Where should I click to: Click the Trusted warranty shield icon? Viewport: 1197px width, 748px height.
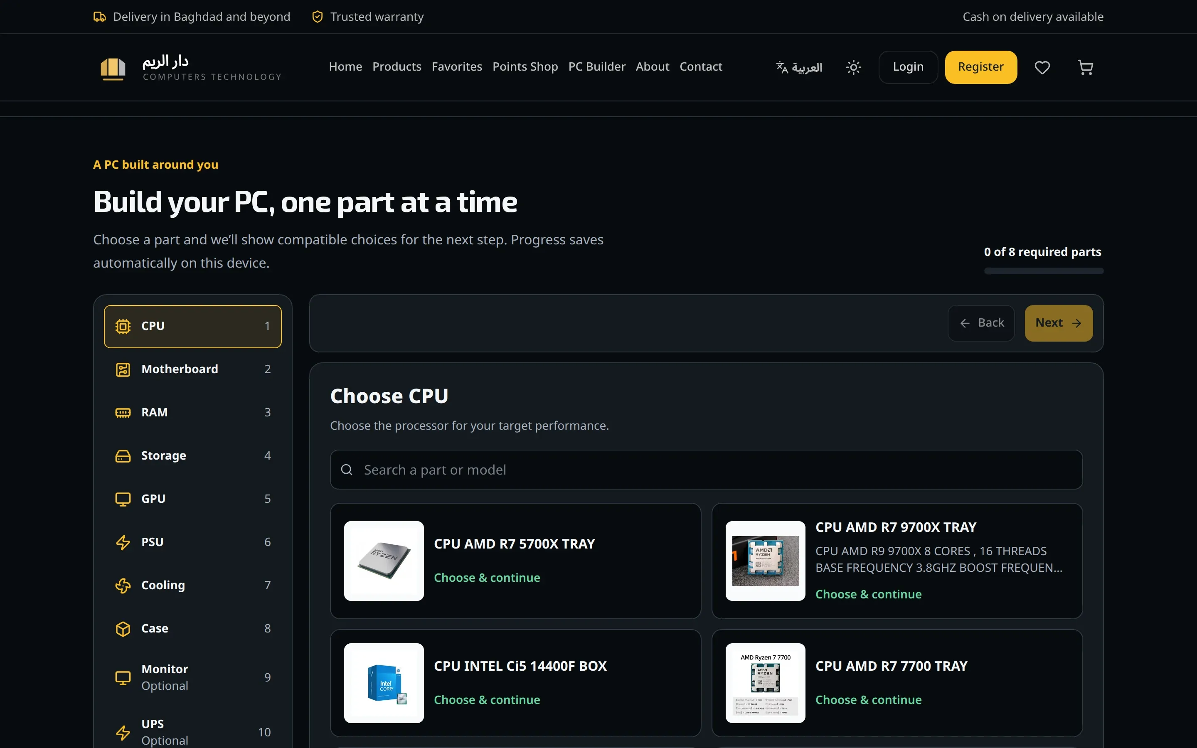pyautogui.click(x=318, y=17)
